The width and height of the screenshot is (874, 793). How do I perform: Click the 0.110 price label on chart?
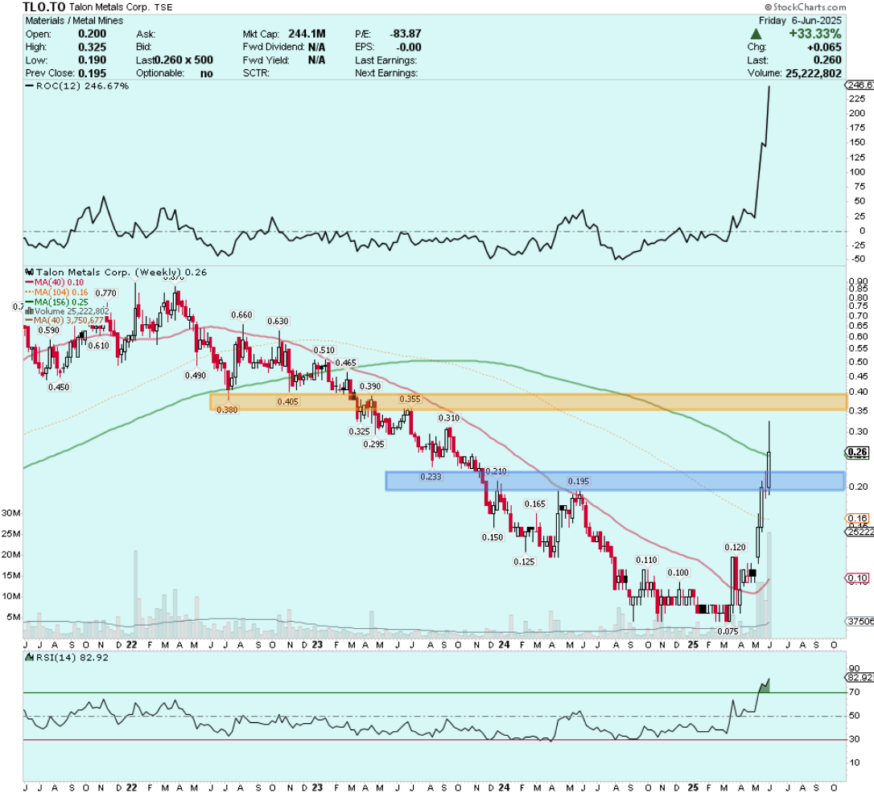click(x=646, y=561)
